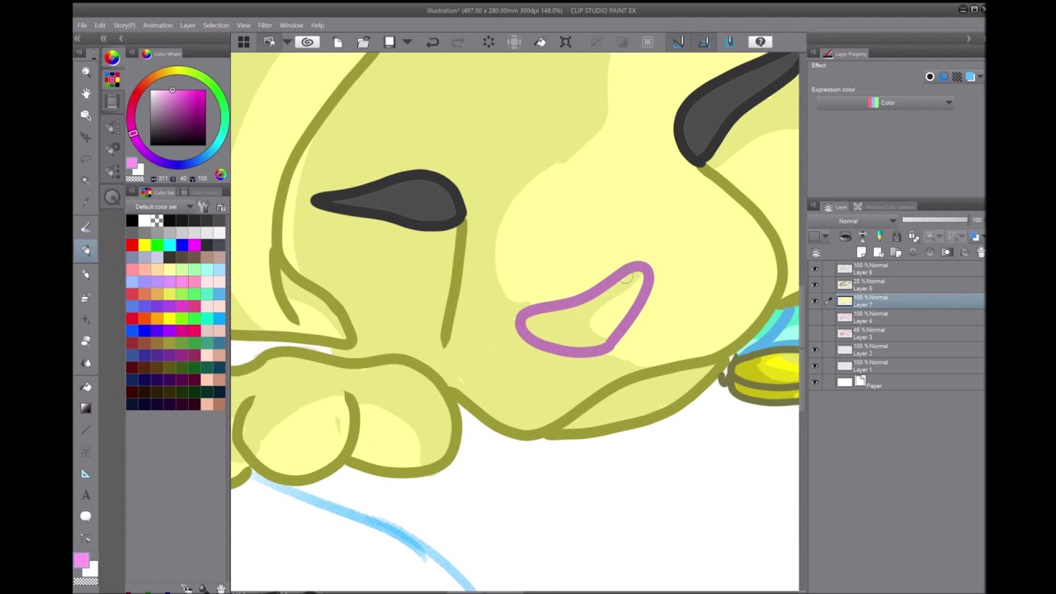Open the Animation menu
The height and width of the screenshot is (594, 1056).
pos(158,25)
